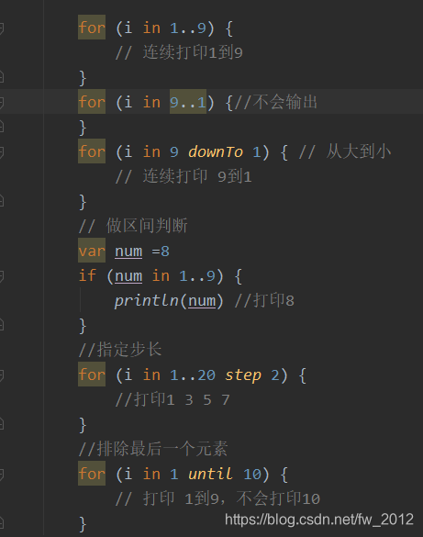423x537 pixels.
Task: Click the 'step' infix function
Action: [x=243, y=375]
